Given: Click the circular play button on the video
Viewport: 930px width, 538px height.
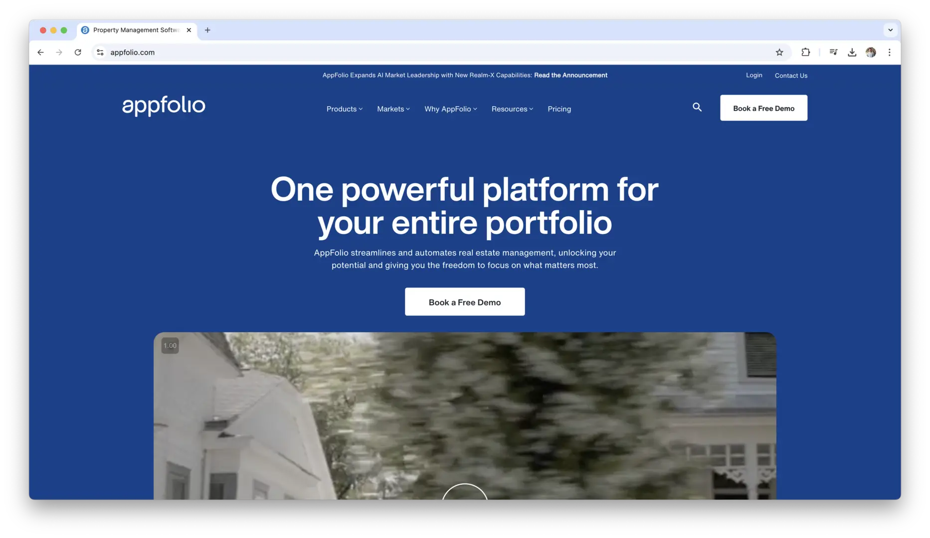Looking at the screenshot, I should 465,492.
